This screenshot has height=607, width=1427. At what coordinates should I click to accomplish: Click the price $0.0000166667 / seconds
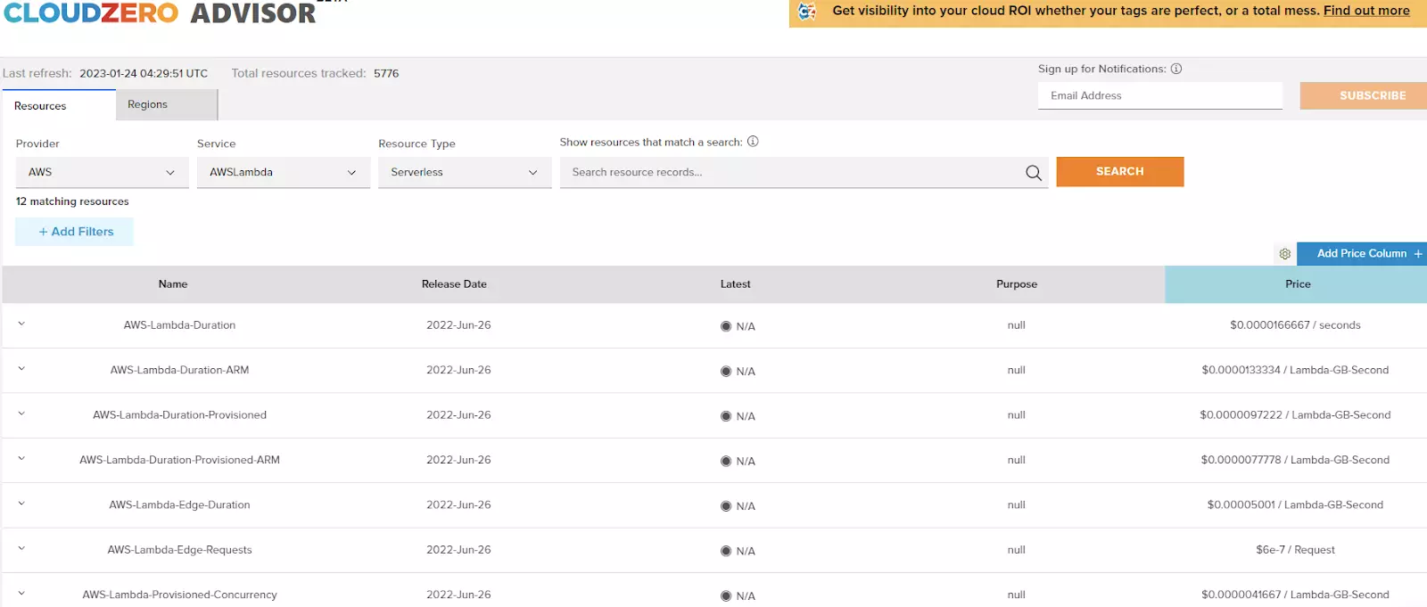point(1295,325)
